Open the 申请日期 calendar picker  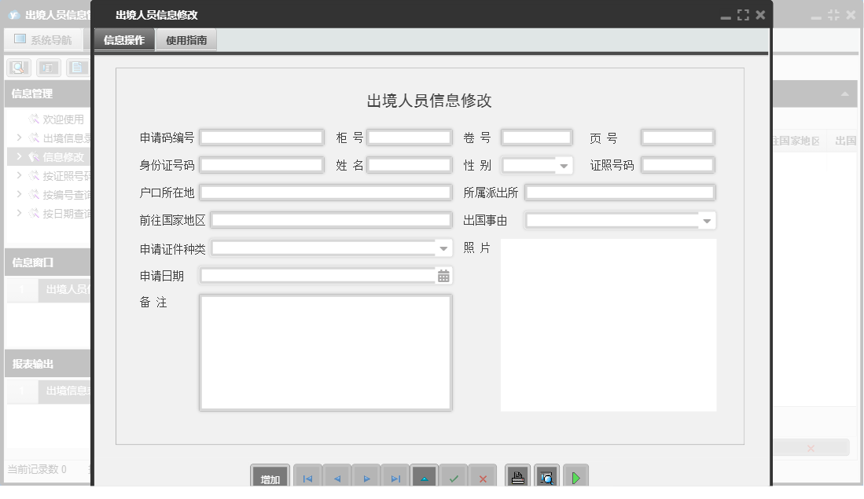pyautogui.click(x=443, y=276)
